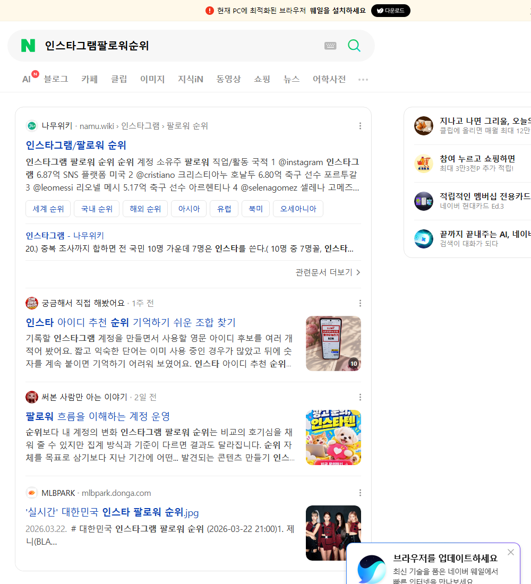Open the 인스타그램/팔로워 순위 result title
531x584 pixels.
click(x=76, y=145)
